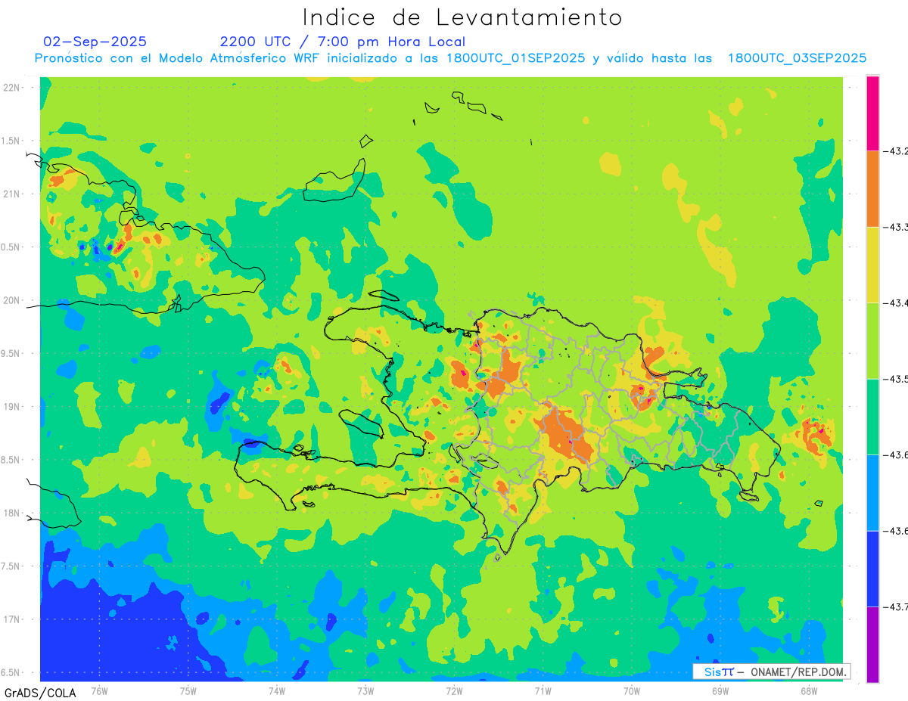This screenshot has height=701, width=908.
Task: Click the color bar value '-43.7'
Action: (x=896, y=606)
